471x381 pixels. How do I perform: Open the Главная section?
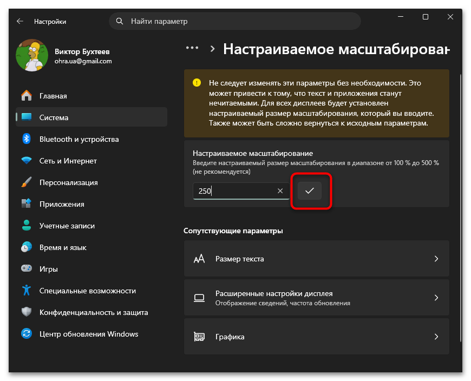(91, 96)
